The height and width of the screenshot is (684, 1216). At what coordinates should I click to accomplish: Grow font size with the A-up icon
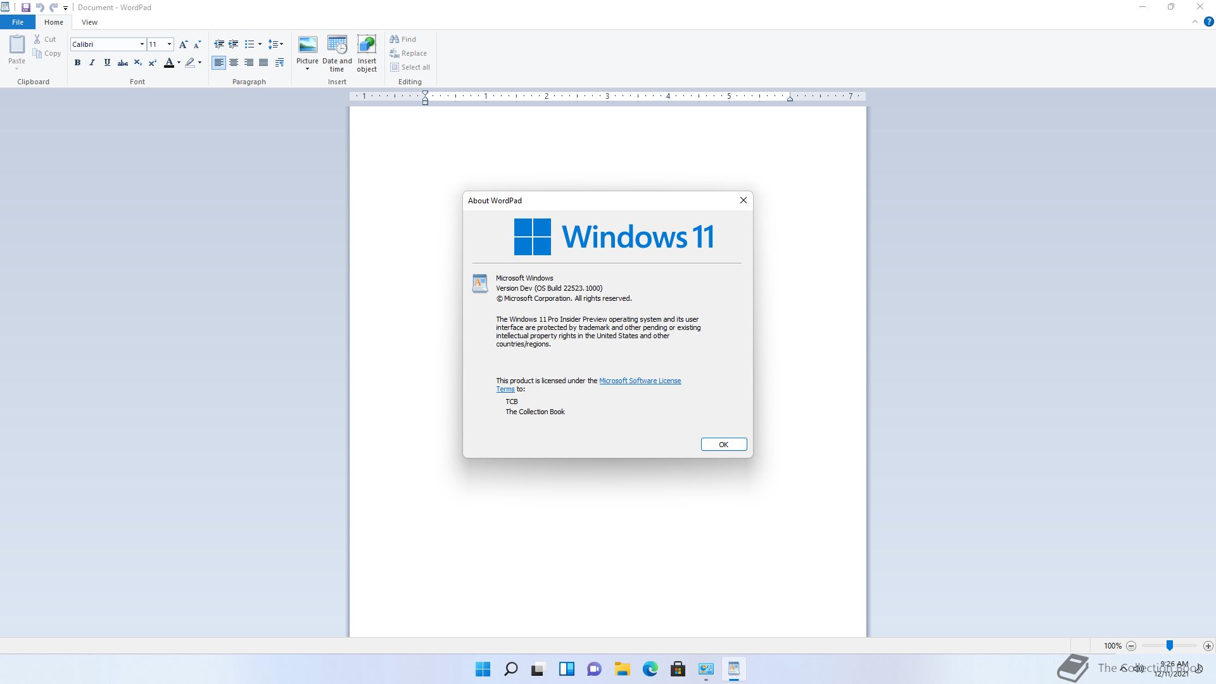[x=183, y=44]
